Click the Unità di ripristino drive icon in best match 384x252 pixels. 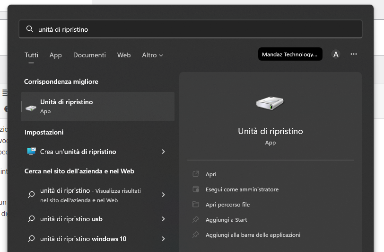pyautogui.click(x=31, y=107)
